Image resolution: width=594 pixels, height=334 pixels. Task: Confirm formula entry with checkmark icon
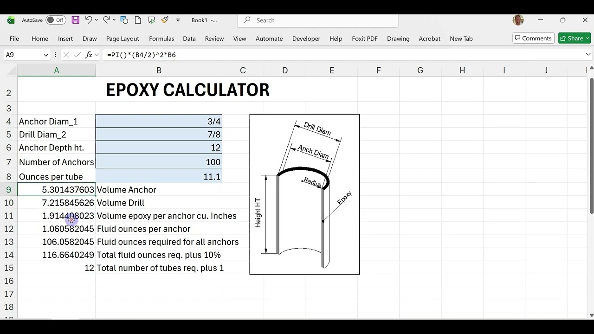[x=77, y=55]
